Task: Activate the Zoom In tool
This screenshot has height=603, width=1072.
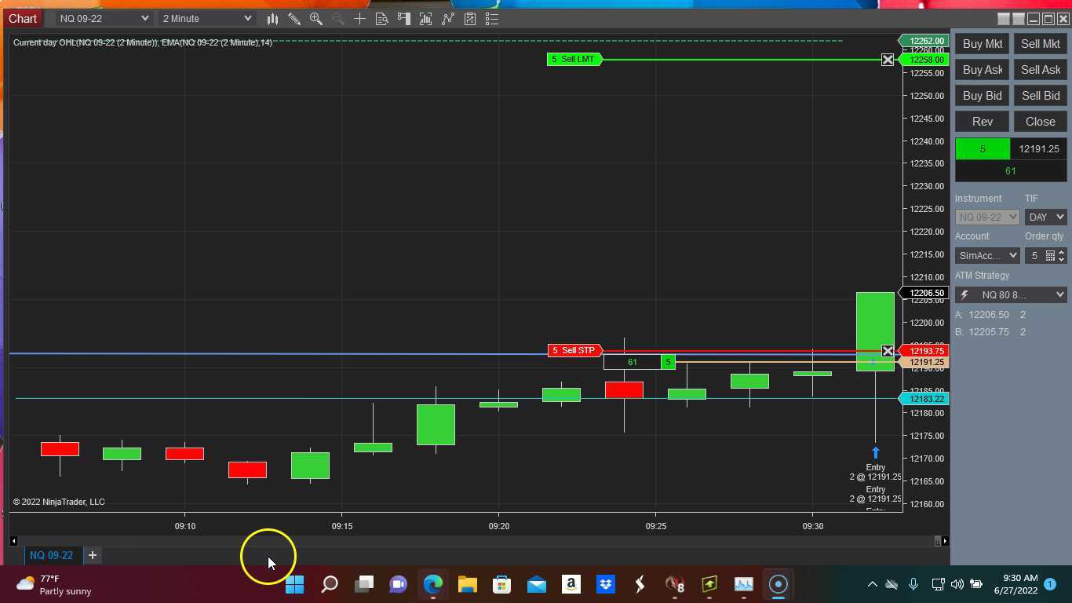Action: 316,18
